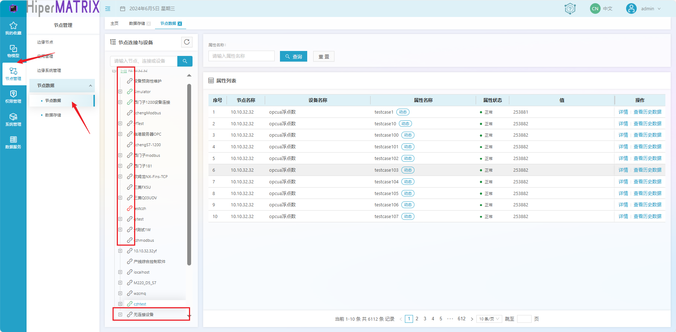Click the CN language icon
Image resolution: width=676 pixels, height=332 pixels.
point(595,8)
